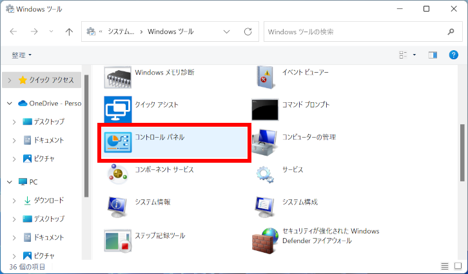468x274 pixels.
Task: Expand ピクチャ under OneDrive
Action: (14, 159)
